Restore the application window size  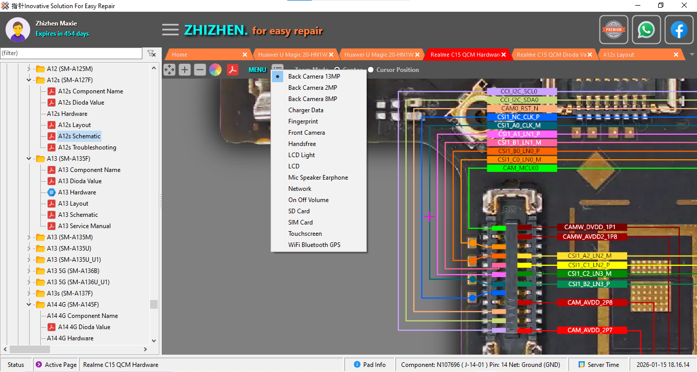pyautogui.click(x=661, y=6)
